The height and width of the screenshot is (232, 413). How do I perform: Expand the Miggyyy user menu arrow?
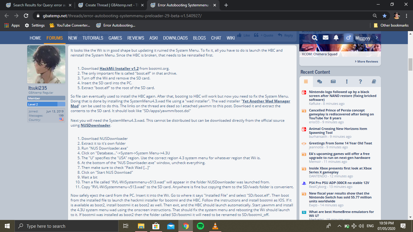click(x=377, y=38)
